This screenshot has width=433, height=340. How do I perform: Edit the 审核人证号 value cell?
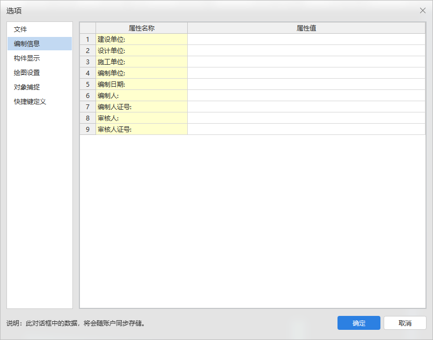(306, 129)
